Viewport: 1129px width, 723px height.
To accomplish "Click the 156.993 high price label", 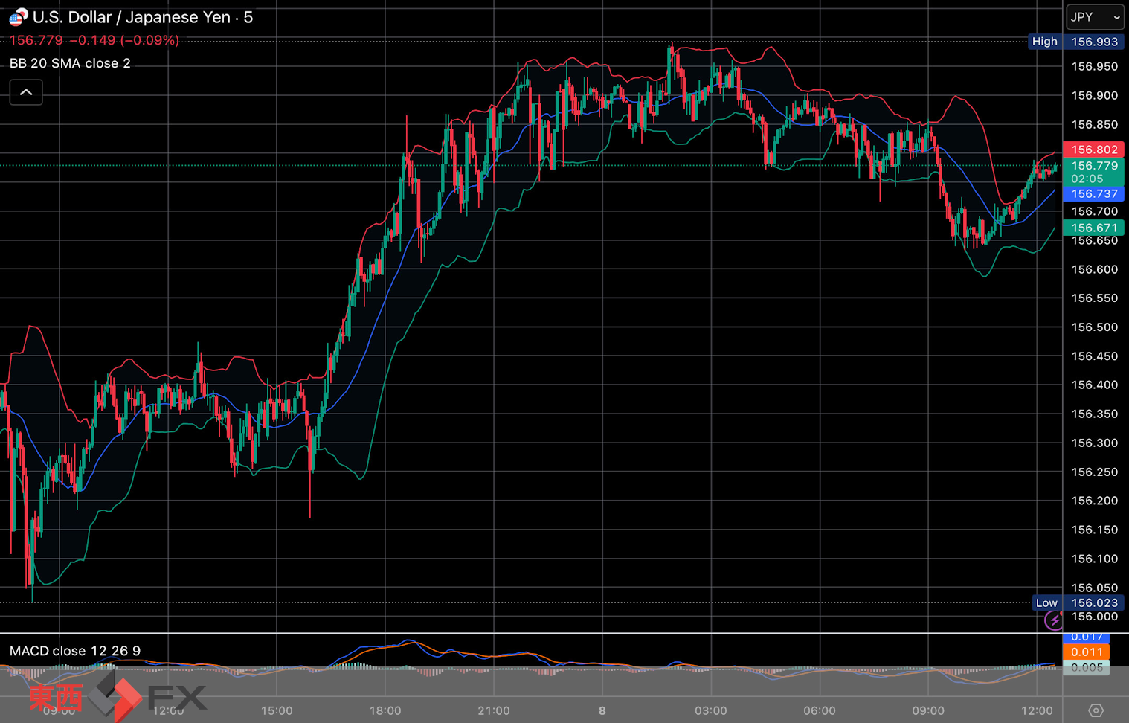I will click(x=1094, y=42).
